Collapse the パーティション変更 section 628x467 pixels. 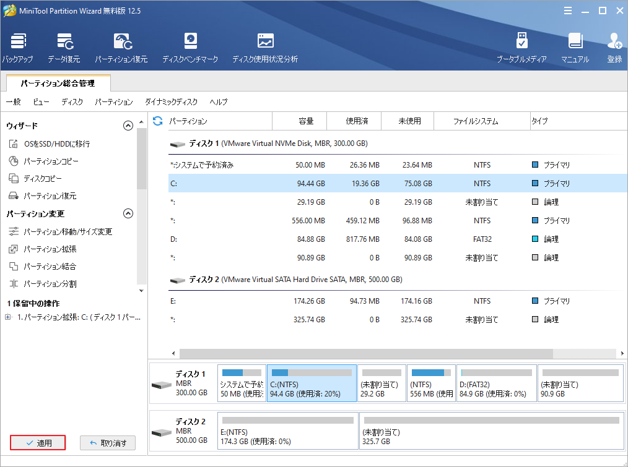tap(128, 213)
